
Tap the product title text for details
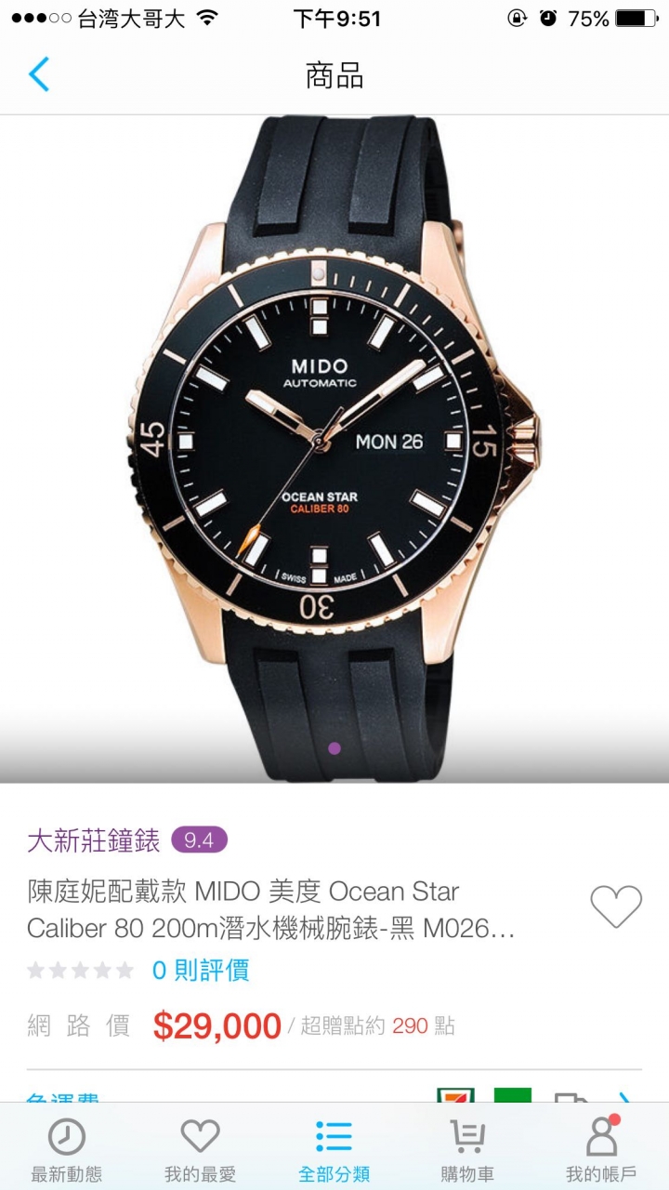pos(271,909)
